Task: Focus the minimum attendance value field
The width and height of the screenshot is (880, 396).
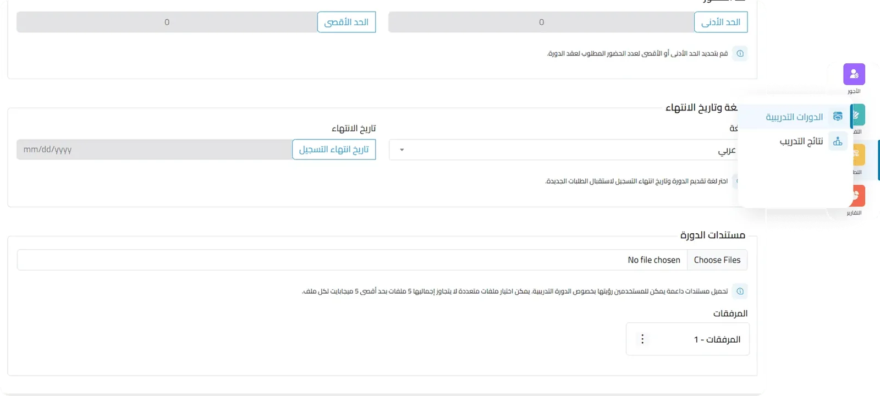Action: click(541, 22)
